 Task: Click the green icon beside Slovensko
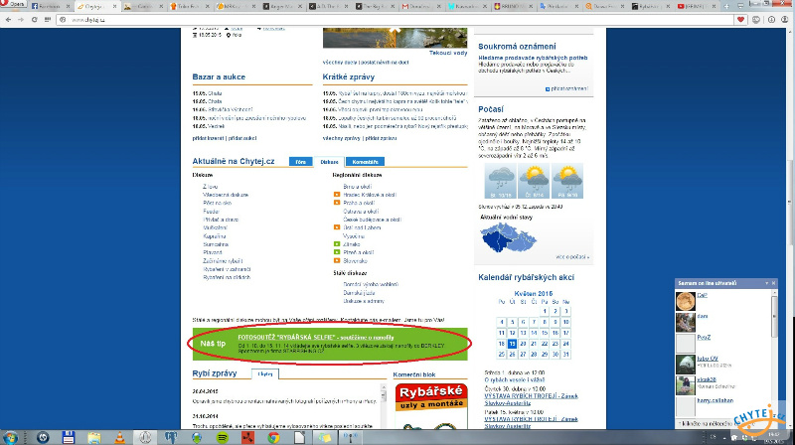[x=337, y=260]
